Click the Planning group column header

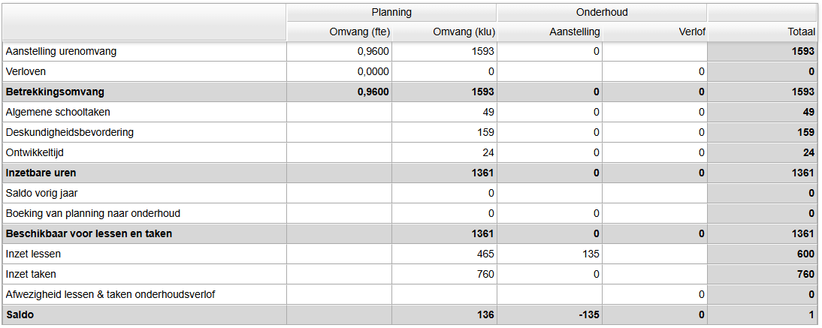click(x=391, y=12)
